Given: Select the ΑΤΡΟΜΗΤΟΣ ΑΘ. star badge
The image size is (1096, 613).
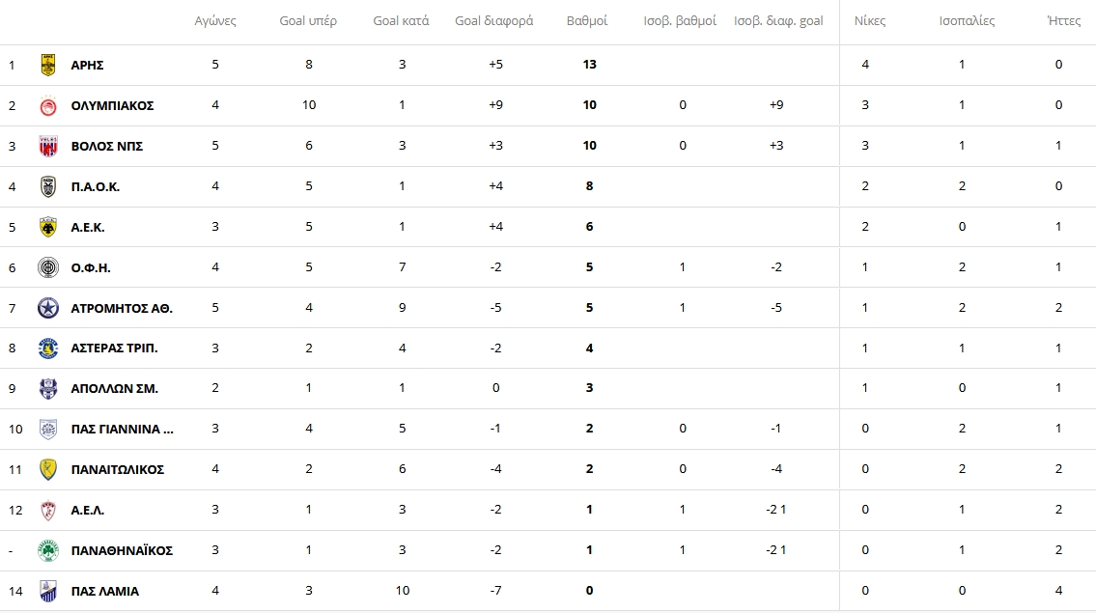Looking at the screenshot, I should [x=48, y=308].
